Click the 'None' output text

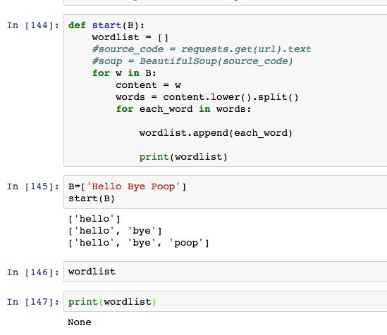(80, 322)
